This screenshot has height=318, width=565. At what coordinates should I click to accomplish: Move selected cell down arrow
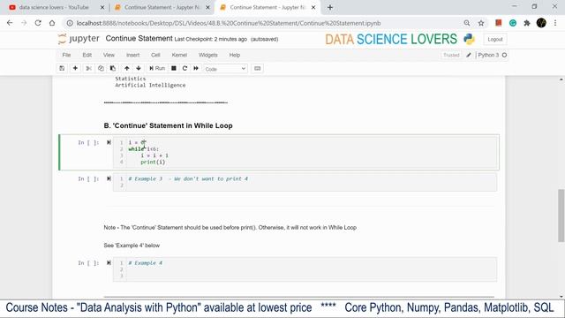coord(139,68)
